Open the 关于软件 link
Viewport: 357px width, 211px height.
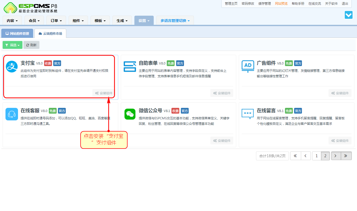point(331,4)
